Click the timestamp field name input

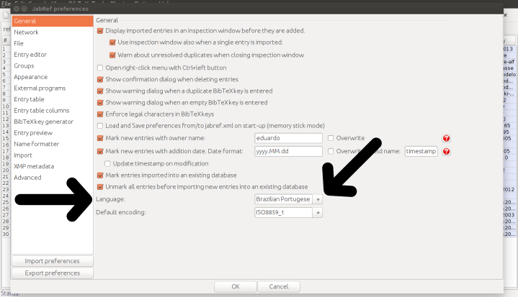[x=421, y=151]
